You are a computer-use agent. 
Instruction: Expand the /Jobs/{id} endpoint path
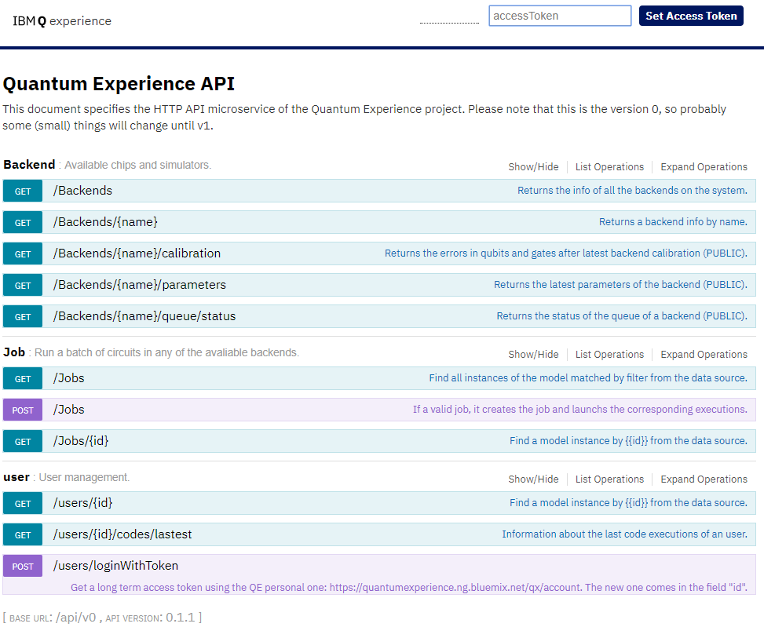pyautogui.click(x=81, y=441)
